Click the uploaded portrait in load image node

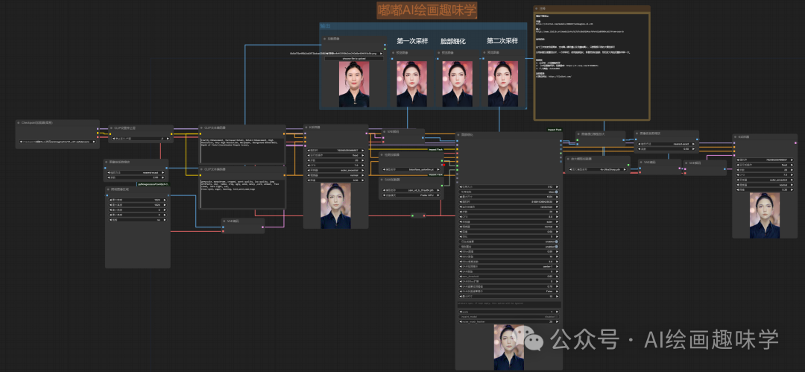pos(354,84)
